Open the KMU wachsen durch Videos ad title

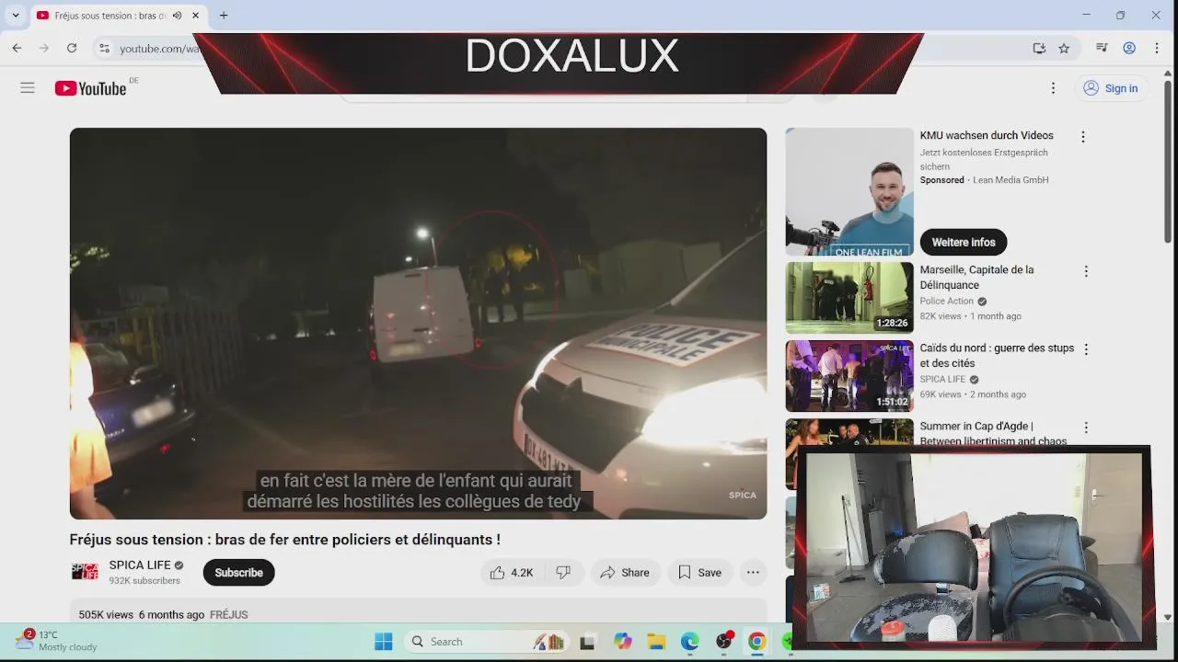tap(987, 136)
